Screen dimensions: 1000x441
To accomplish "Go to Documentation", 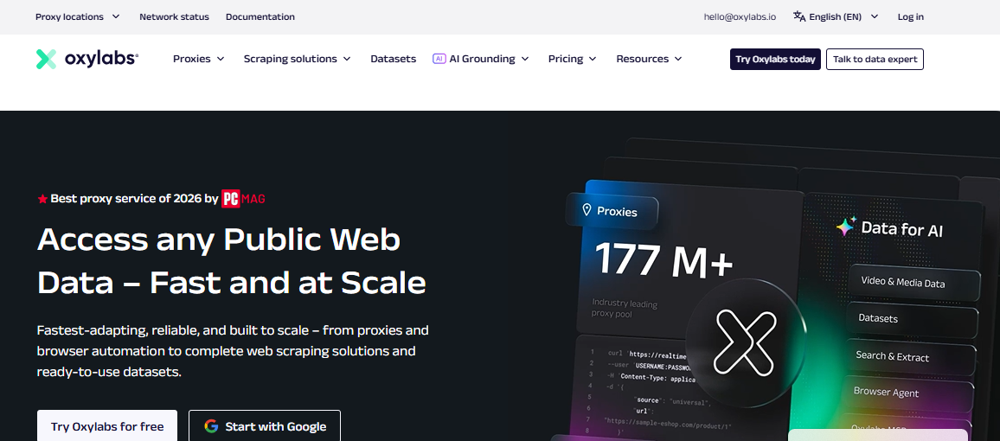I will click(260, 16).
